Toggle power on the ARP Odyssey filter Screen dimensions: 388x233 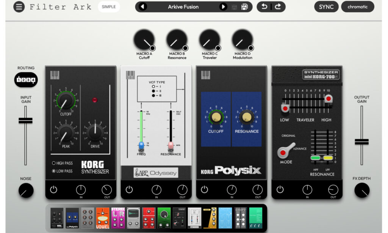pyautogui.click(x=129, y=189)
